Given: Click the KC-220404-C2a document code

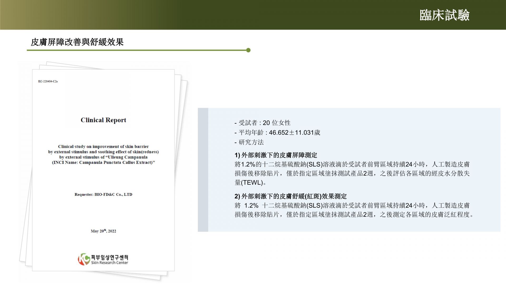Looking at the screenshot, I should (x=48, y=81).
